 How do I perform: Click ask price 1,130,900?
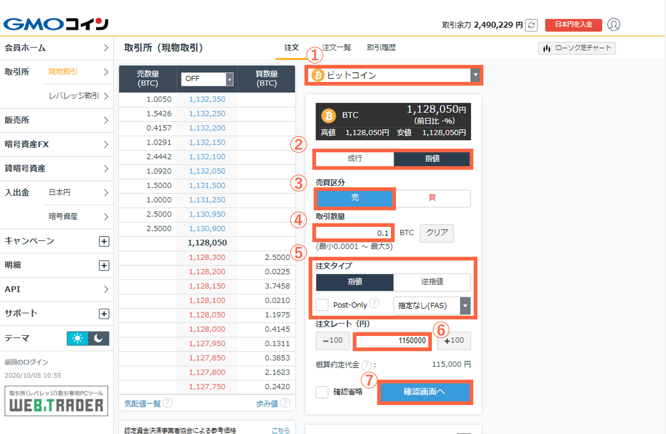pyautogui.click(x=207, y=229)
